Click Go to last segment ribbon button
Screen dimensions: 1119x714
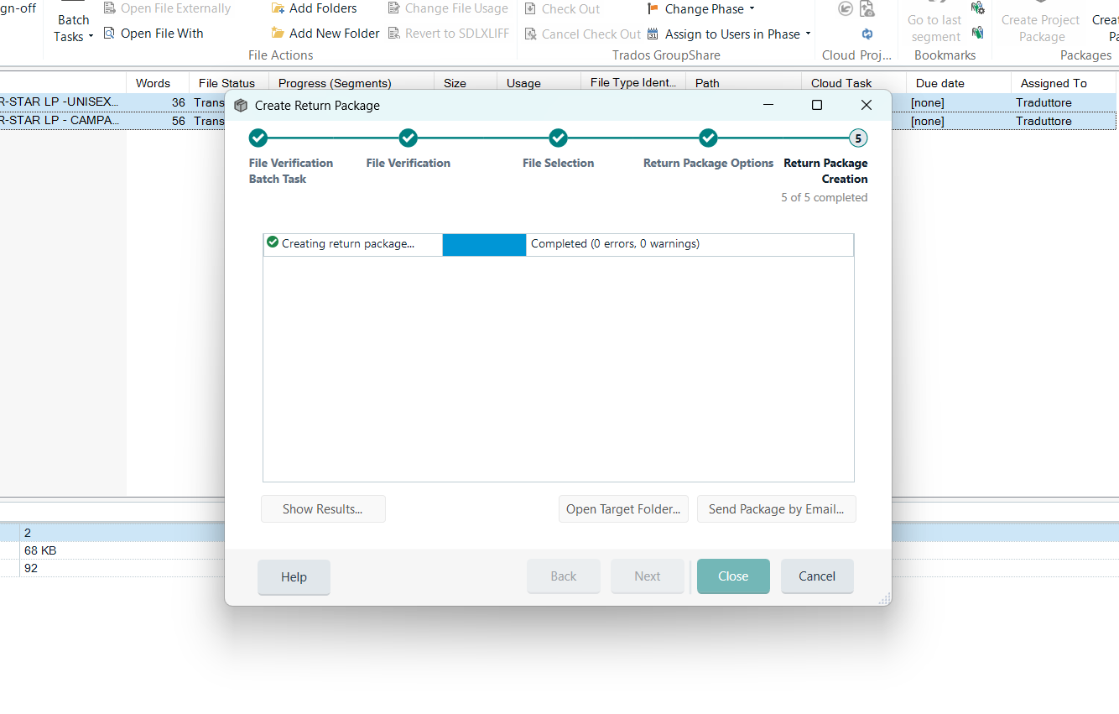coord(934,23)
